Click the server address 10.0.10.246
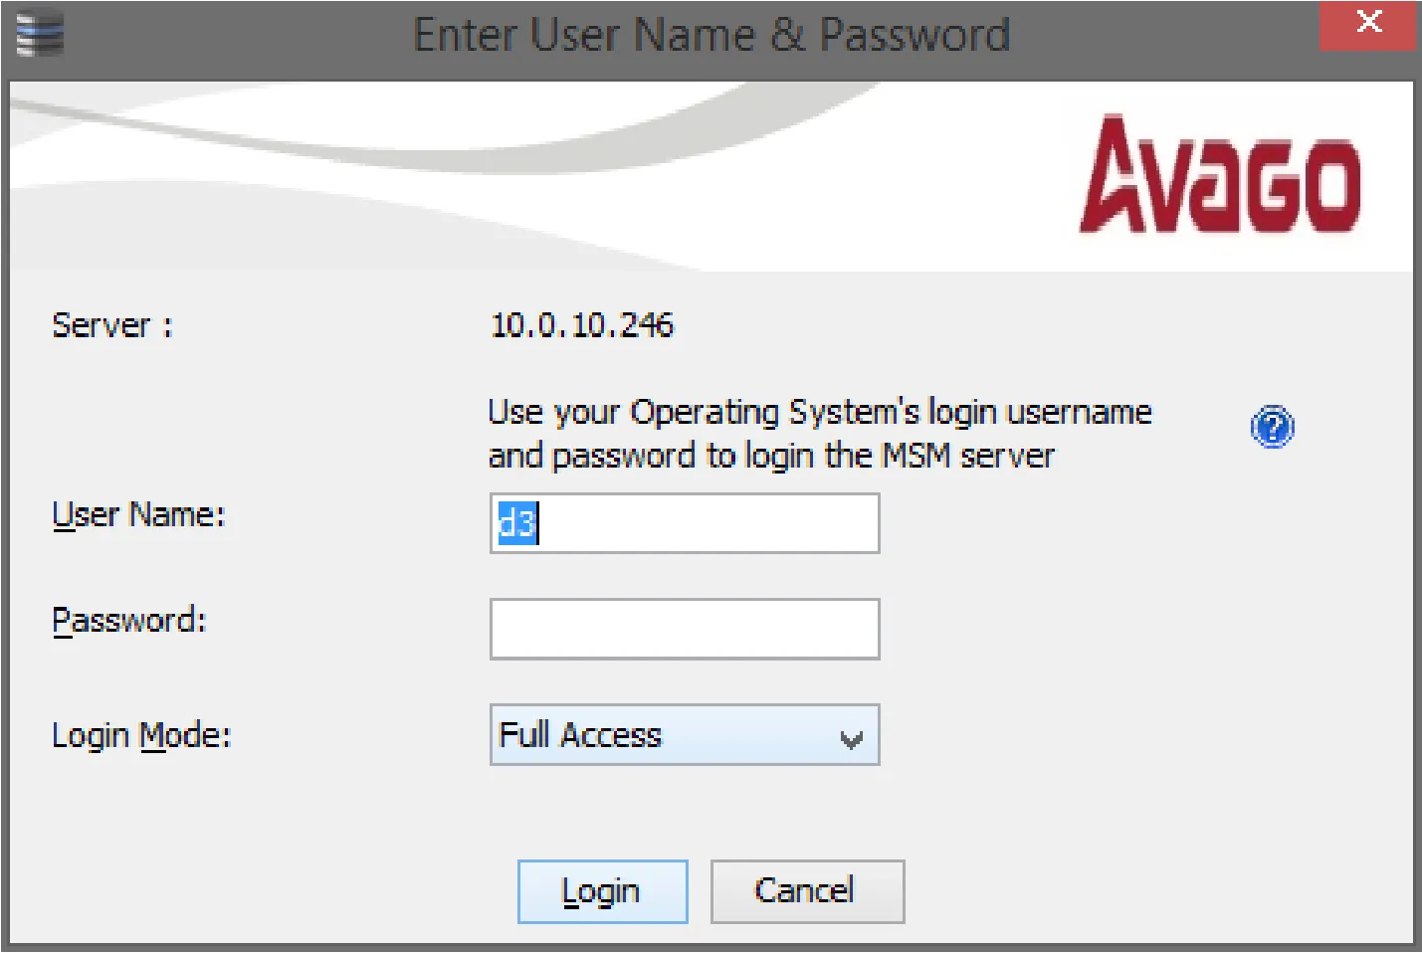This screenshot has height=953, width=1422. click(582, 325)
